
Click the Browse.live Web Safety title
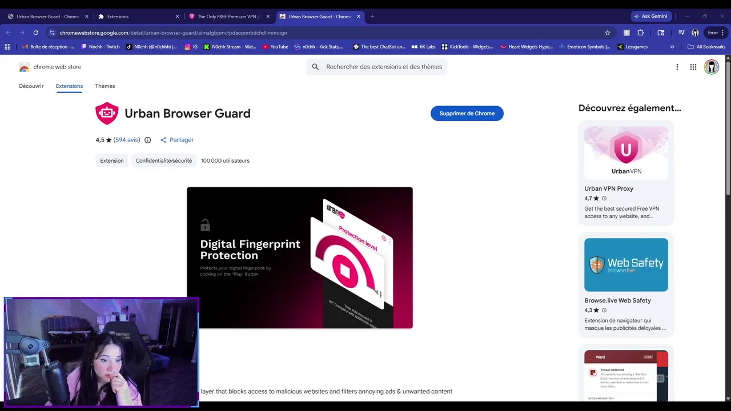(618, 300)
